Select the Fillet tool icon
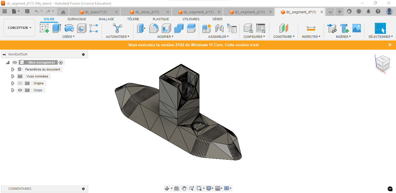The image size is (396, 193). pos(154,28)
